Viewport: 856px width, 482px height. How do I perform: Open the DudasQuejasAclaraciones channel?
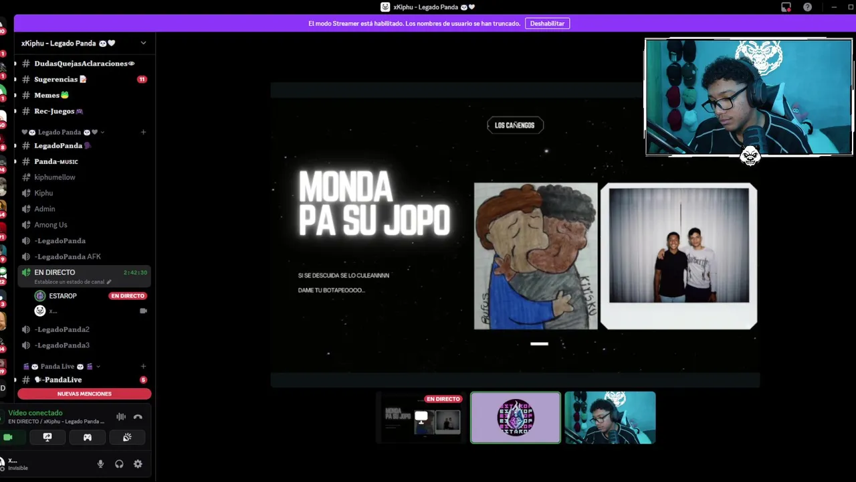pyautogui.click(x=84, y=64)
